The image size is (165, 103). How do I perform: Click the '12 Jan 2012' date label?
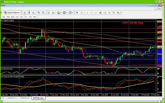point(115,95)
